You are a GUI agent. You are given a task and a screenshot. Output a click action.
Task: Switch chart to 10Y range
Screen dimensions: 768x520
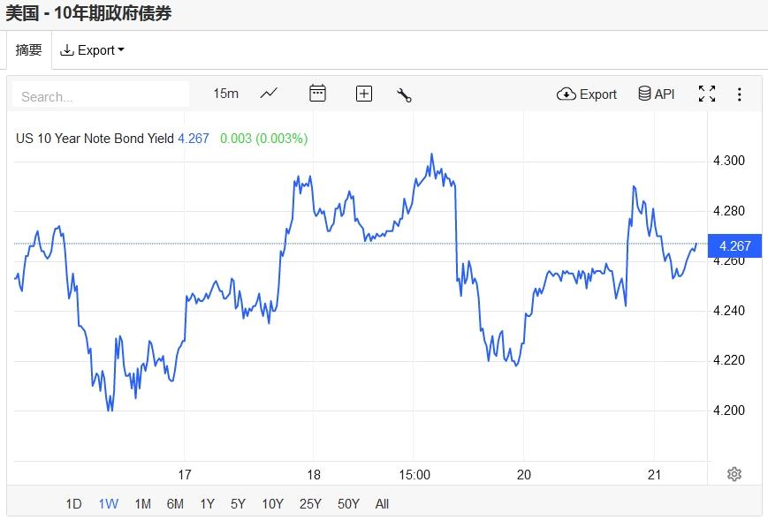tap(272, 504)
